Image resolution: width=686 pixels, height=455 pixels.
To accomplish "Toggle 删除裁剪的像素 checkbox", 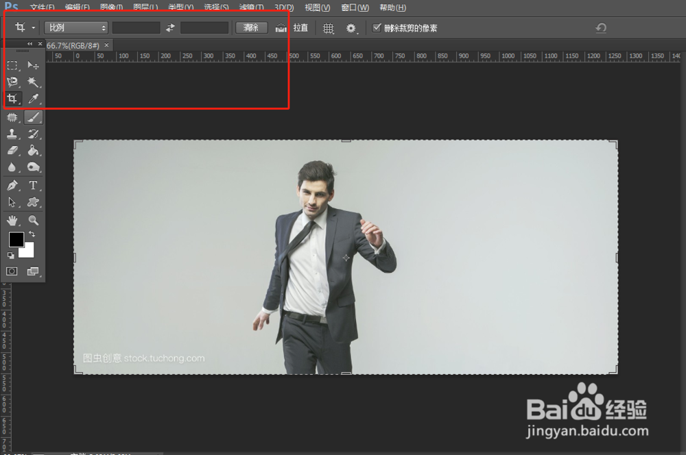I will coord(376,27).
